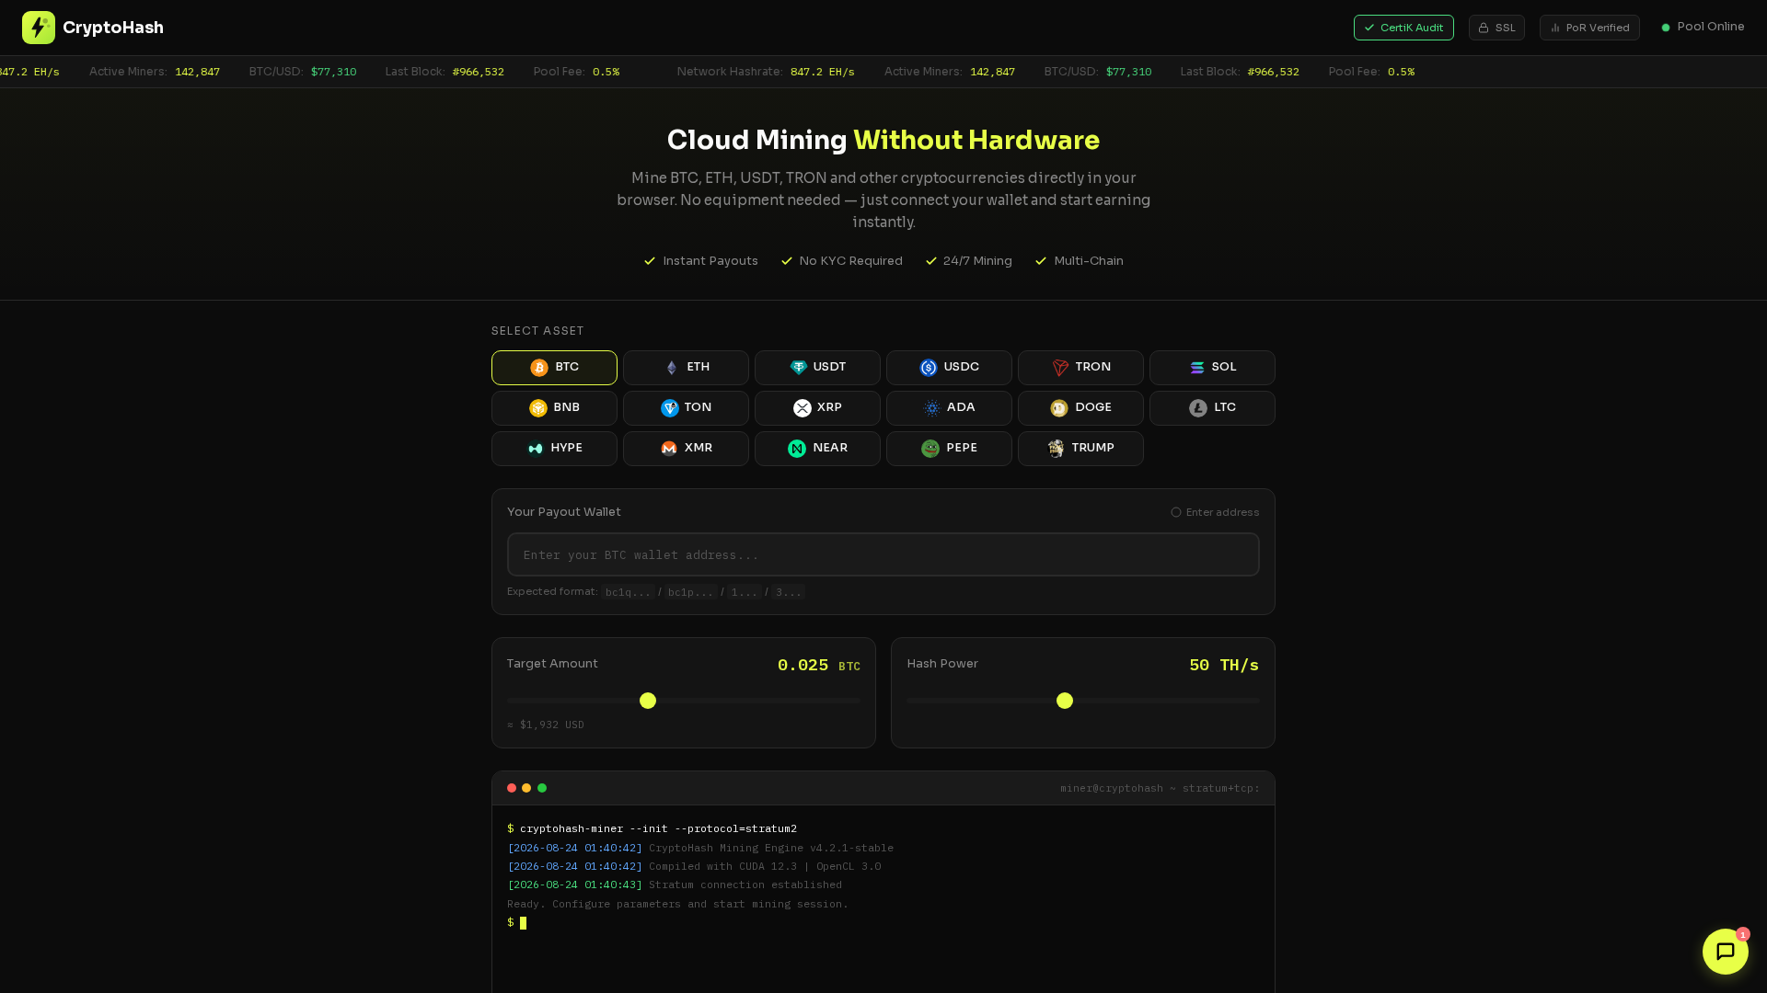Select BTC as the mining asset

(554, 368)
